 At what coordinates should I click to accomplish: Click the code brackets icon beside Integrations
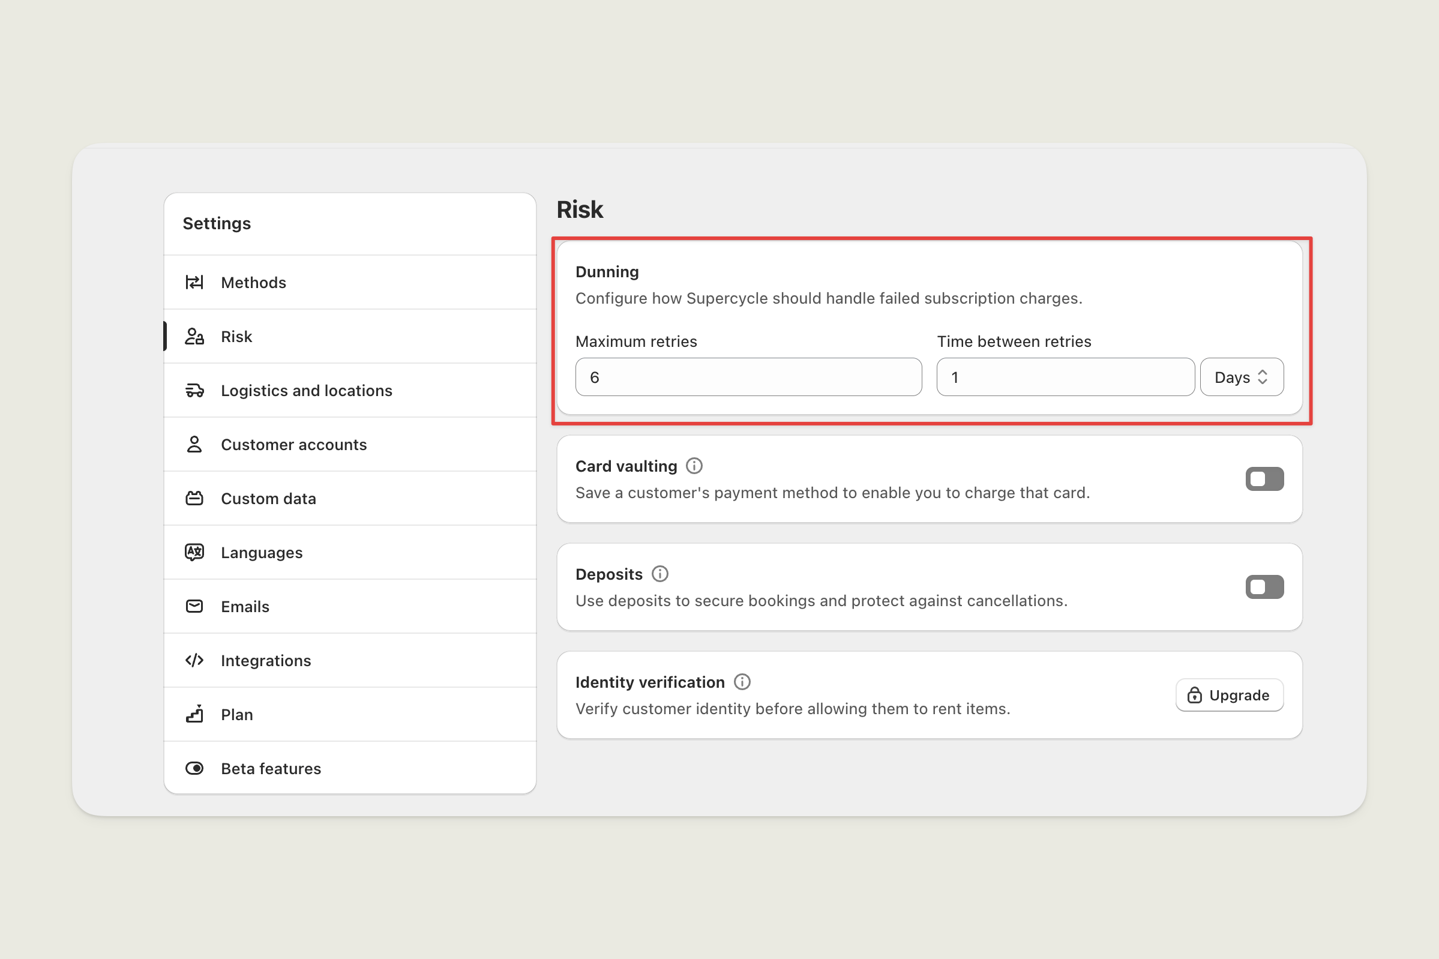[194, 660]
